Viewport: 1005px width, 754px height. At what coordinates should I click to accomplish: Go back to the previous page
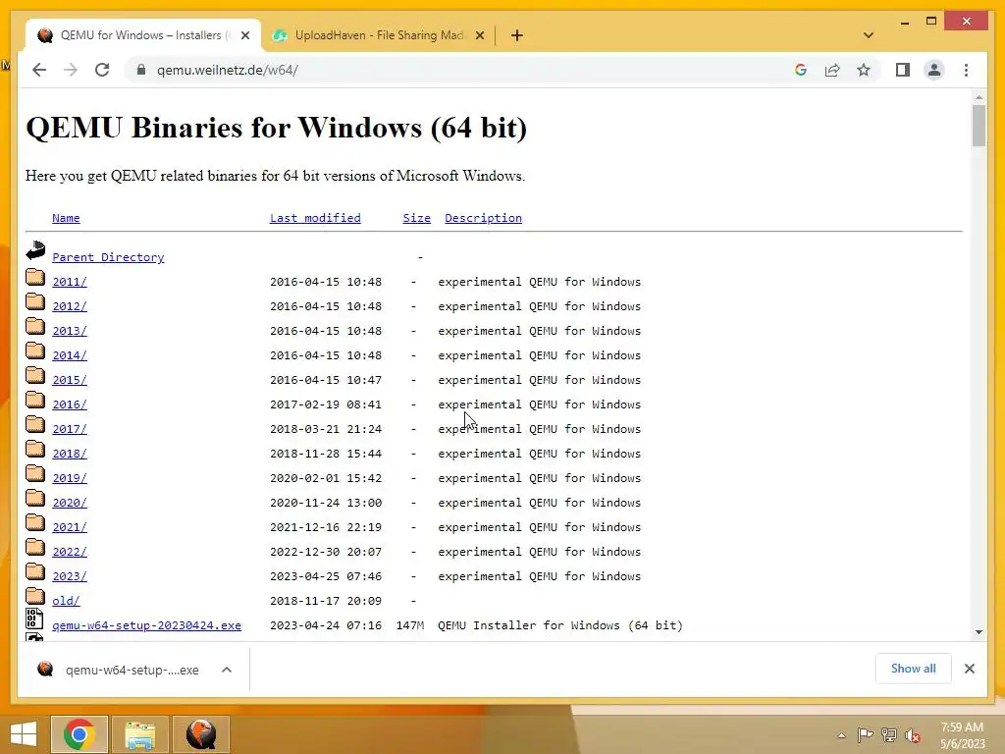coord(39,70)
